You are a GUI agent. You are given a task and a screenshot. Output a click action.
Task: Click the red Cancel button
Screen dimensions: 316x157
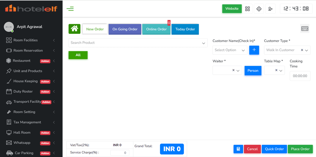(252, 149)
